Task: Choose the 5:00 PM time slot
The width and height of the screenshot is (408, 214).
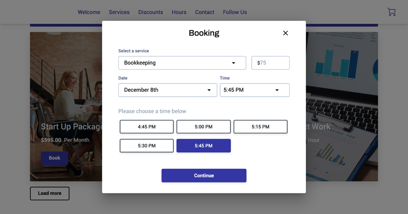Action: click(204, 127)
